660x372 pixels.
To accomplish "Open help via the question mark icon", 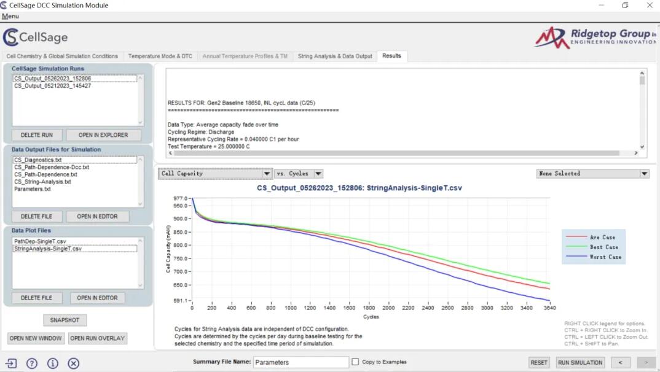I will pyautogui.click(x=32, y=363).
